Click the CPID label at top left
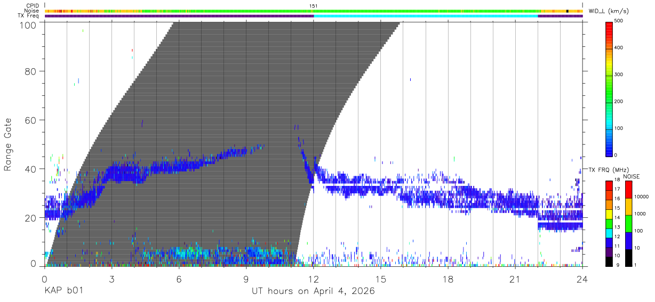 pos(33,6)
